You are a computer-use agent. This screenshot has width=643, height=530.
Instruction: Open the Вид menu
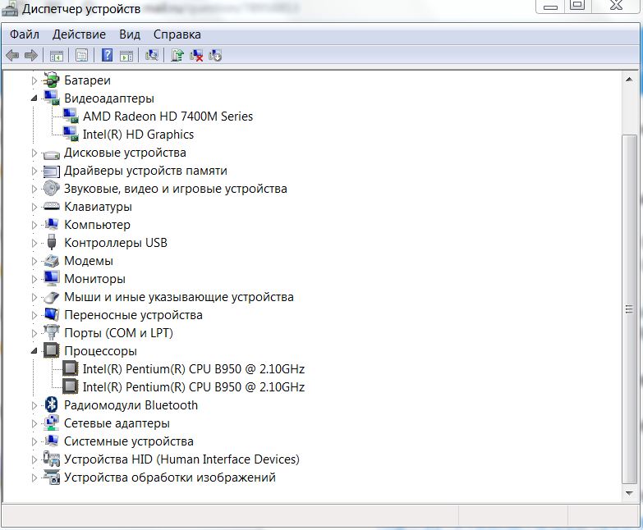click(130, 34)
